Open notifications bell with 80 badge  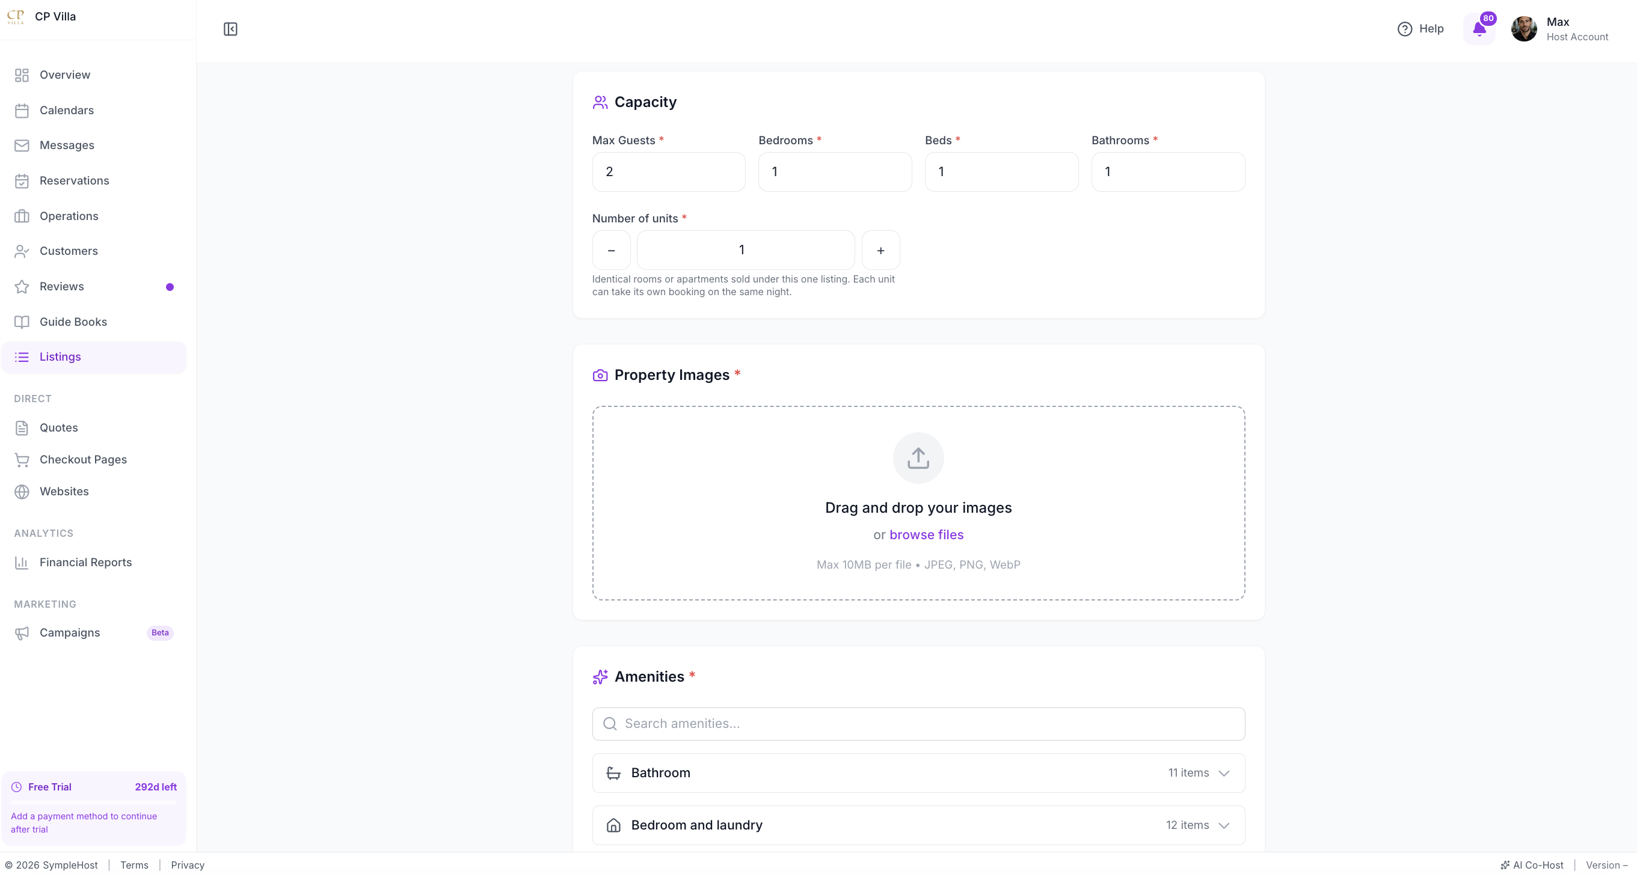pos(1479,29)
